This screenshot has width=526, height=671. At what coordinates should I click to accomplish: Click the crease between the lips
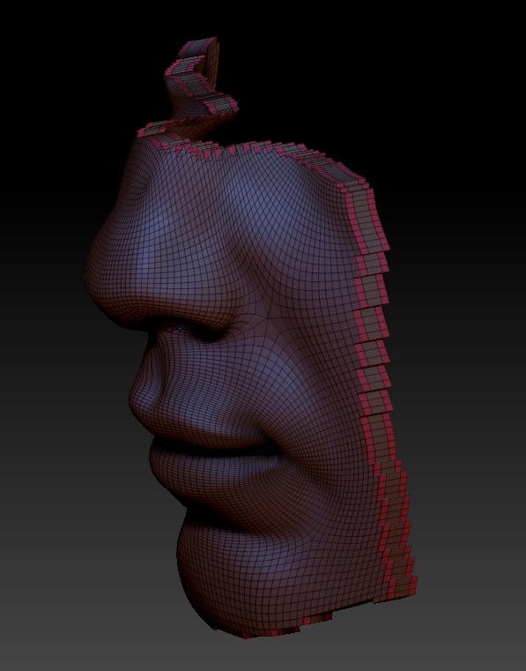[214, 447]
